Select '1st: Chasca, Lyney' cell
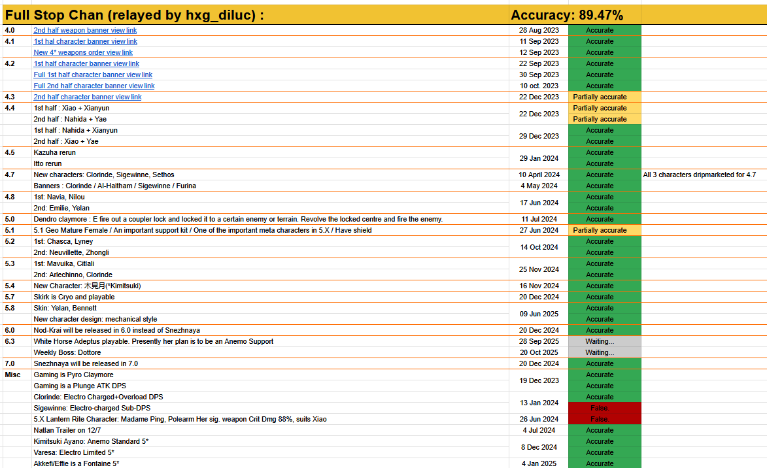Screen dimensions: 767x468 coord(270,242)
